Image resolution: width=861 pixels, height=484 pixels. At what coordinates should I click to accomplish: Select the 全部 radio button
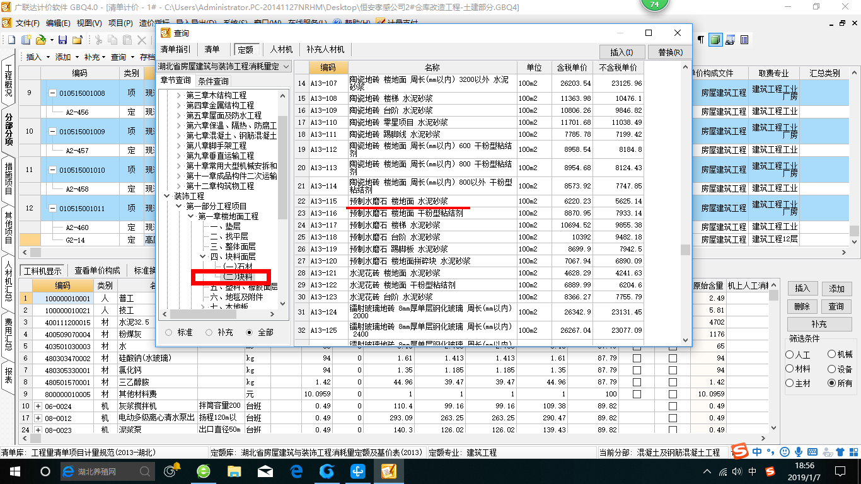tap(250, 332)
